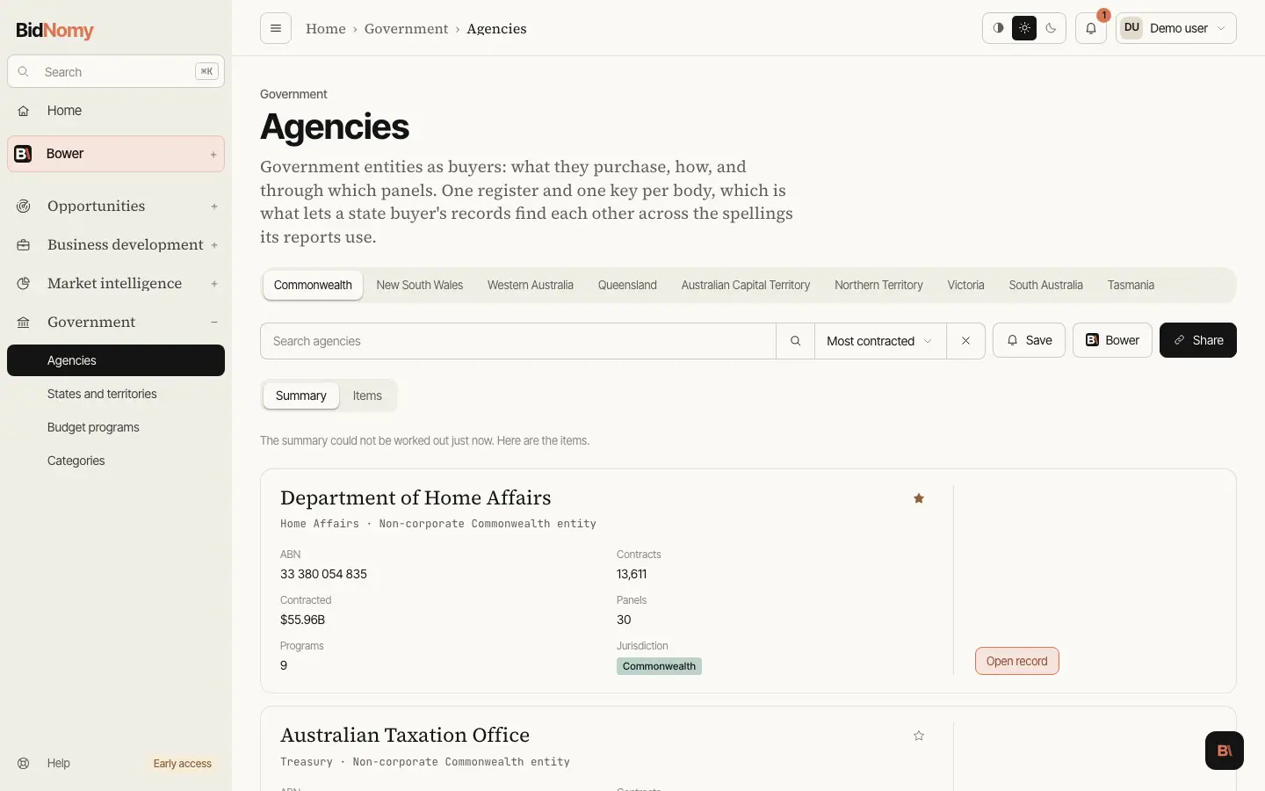Open Bower in the sidebar
The height and width of the screenshot is (791, 1265).
[x=116, y=154]
